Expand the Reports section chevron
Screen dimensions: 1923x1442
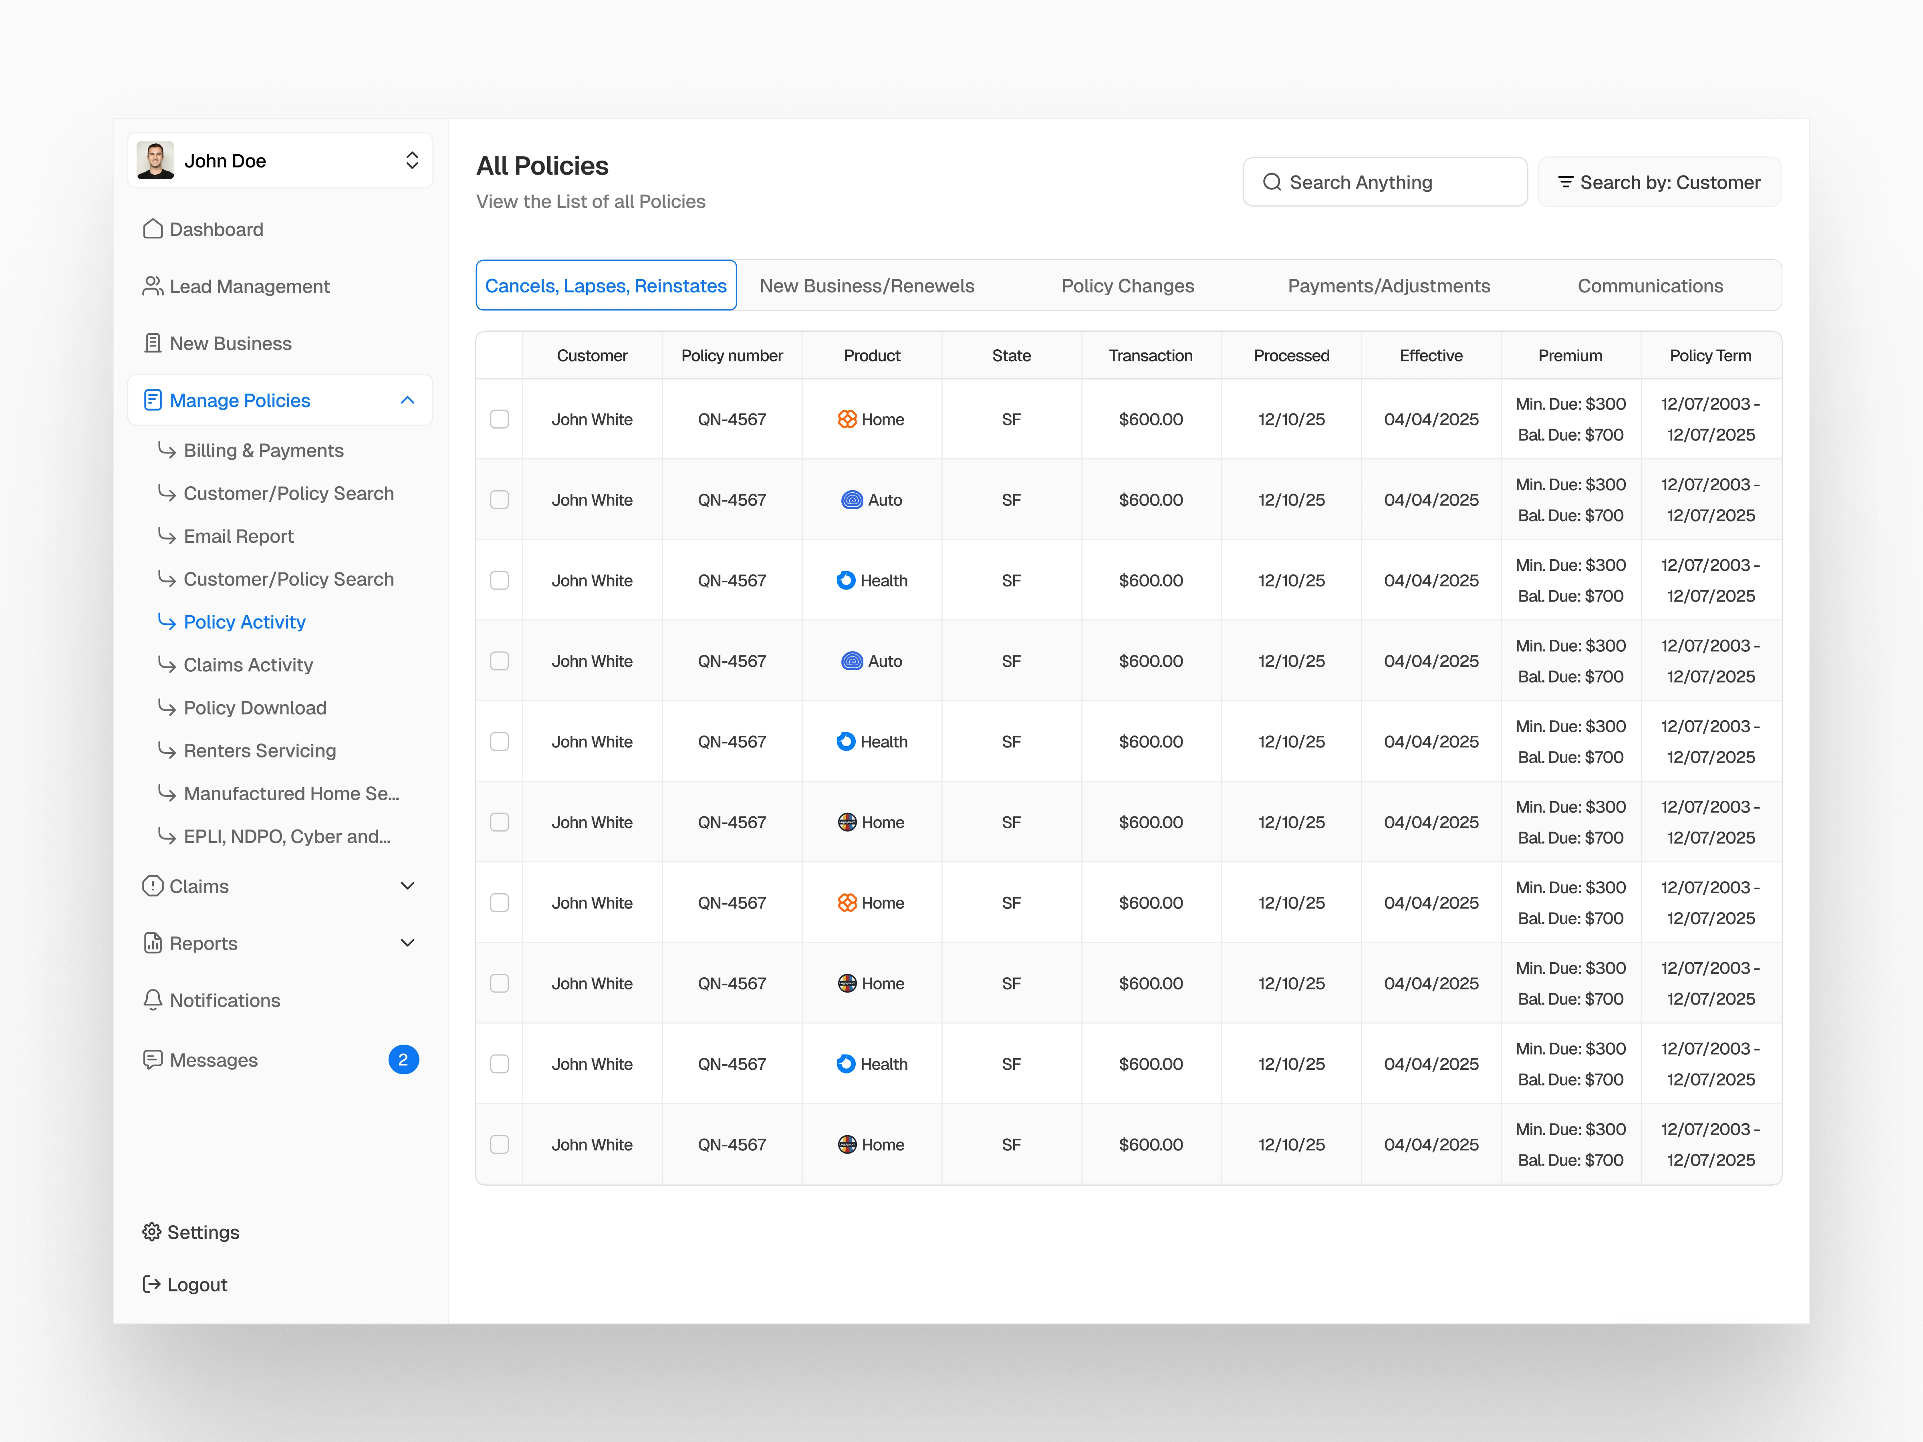click(408, 943)
